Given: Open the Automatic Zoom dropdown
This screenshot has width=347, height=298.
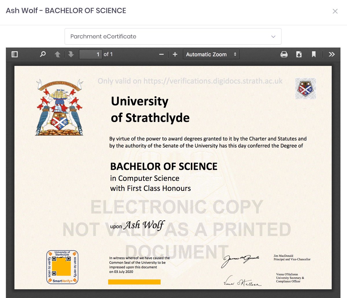Looking at the screenshot, I should pyautogui.click(x=211, y=54).
